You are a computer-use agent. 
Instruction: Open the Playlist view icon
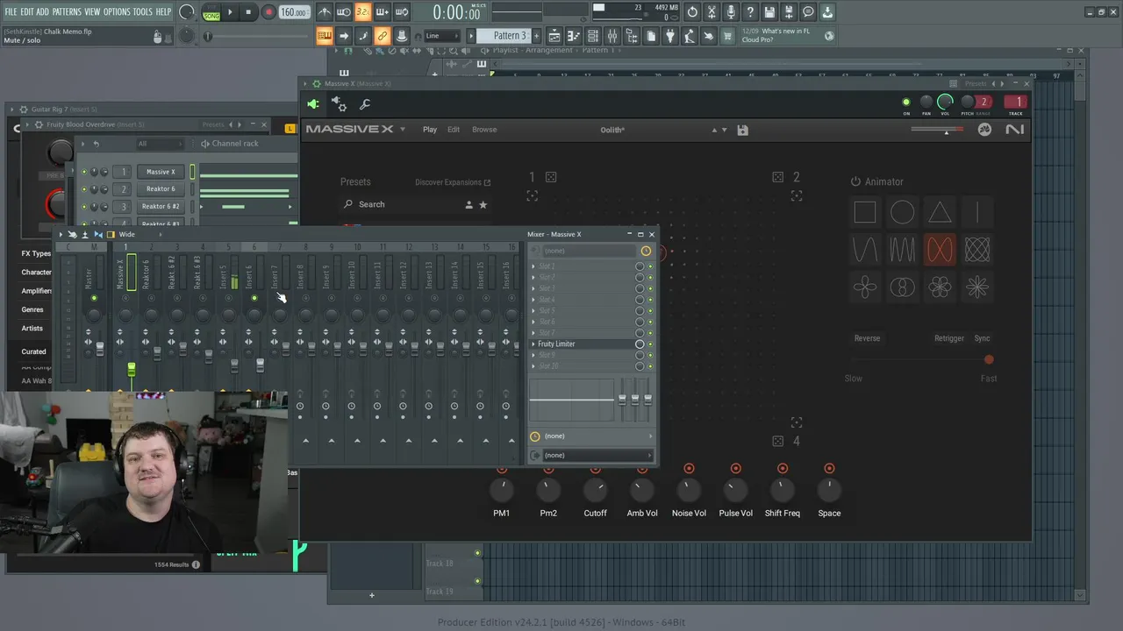pos(554,36)
